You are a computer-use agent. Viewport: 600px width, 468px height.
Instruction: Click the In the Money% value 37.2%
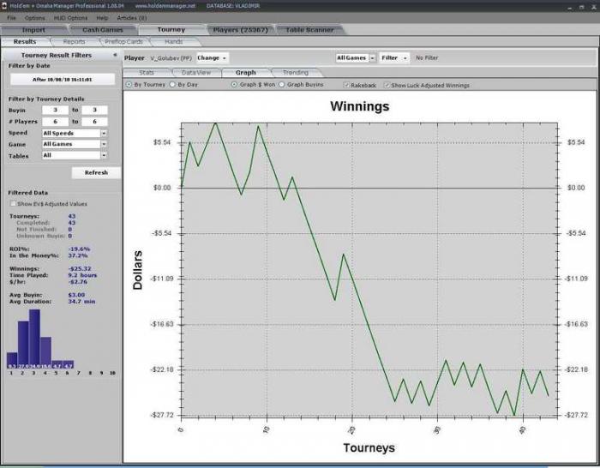point(78,255)
